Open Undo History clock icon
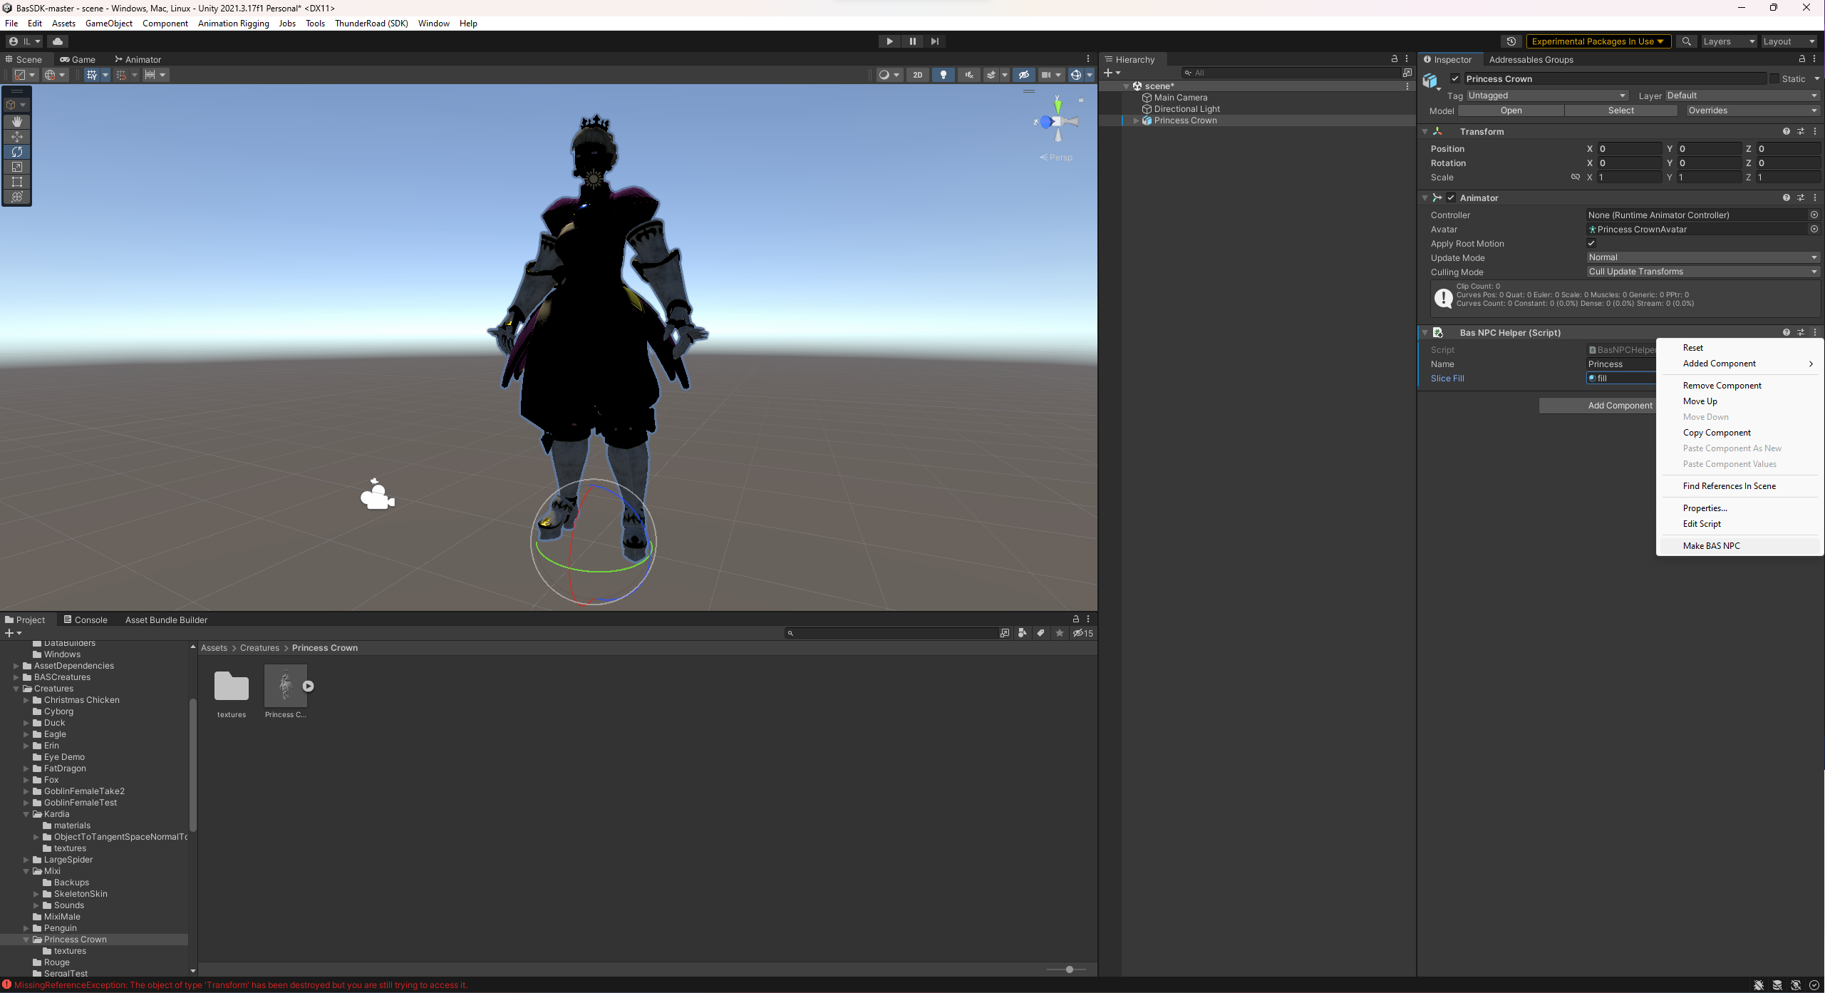1825x993 pixels. click(x=1511, y=41)
